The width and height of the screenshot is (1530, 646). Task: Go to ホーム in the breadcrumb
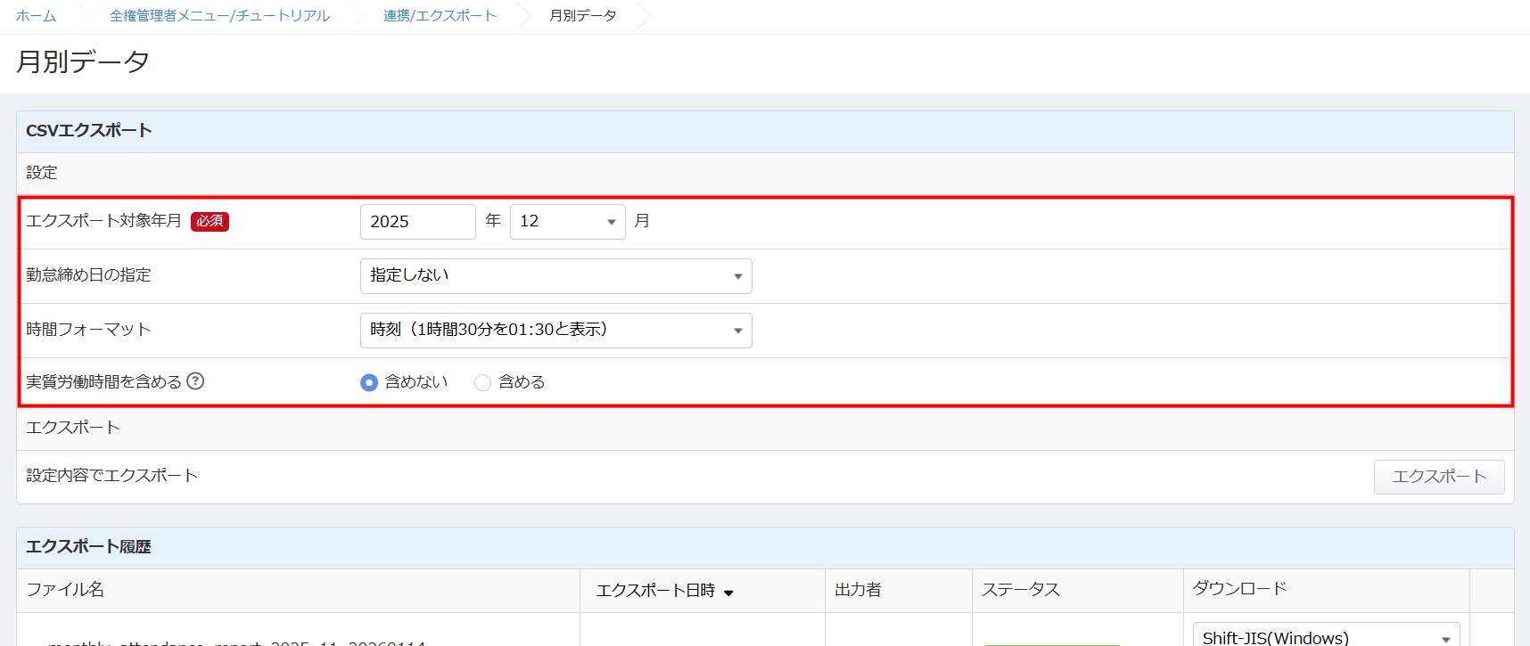click(x=36, y=16)
